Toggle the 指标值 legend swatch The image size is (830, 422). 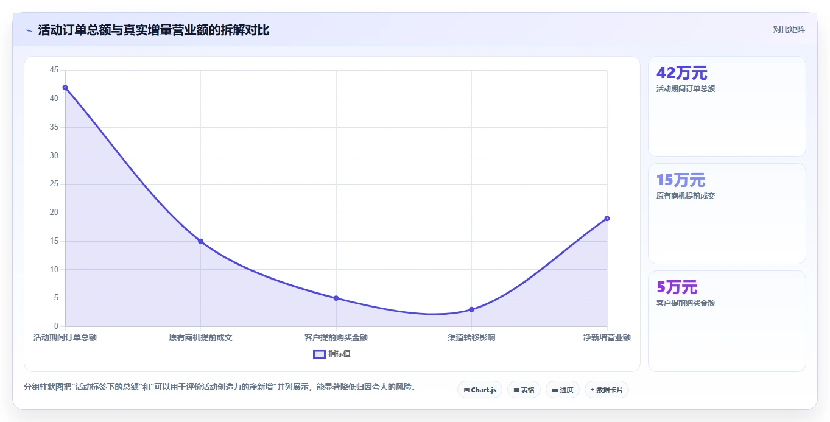point(319,354)
